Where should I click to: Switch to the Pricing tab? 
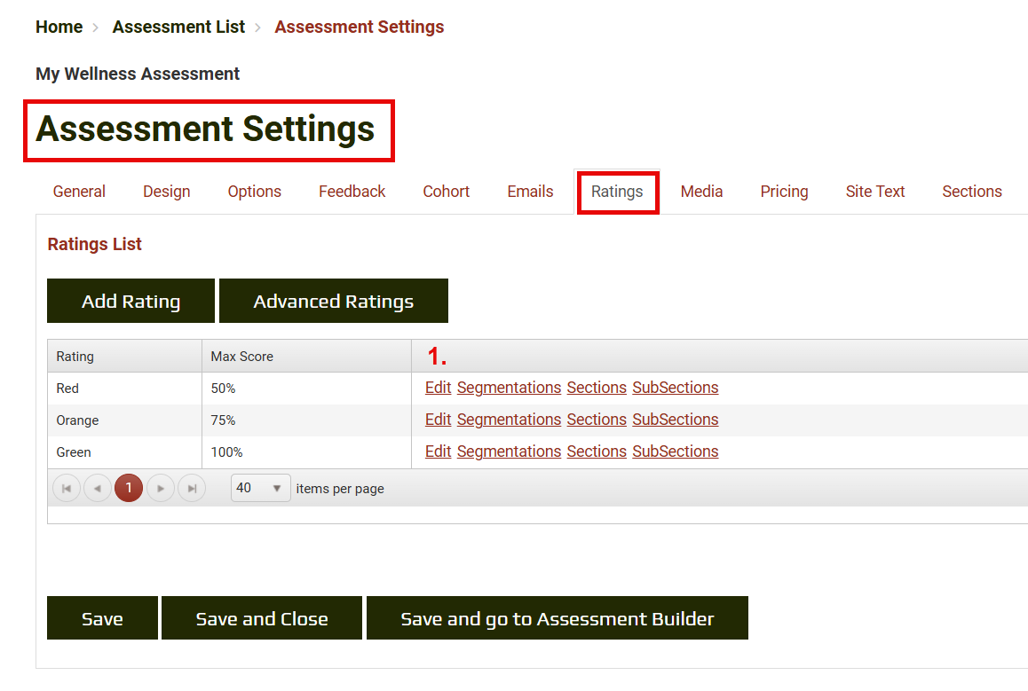pos(784,192)
